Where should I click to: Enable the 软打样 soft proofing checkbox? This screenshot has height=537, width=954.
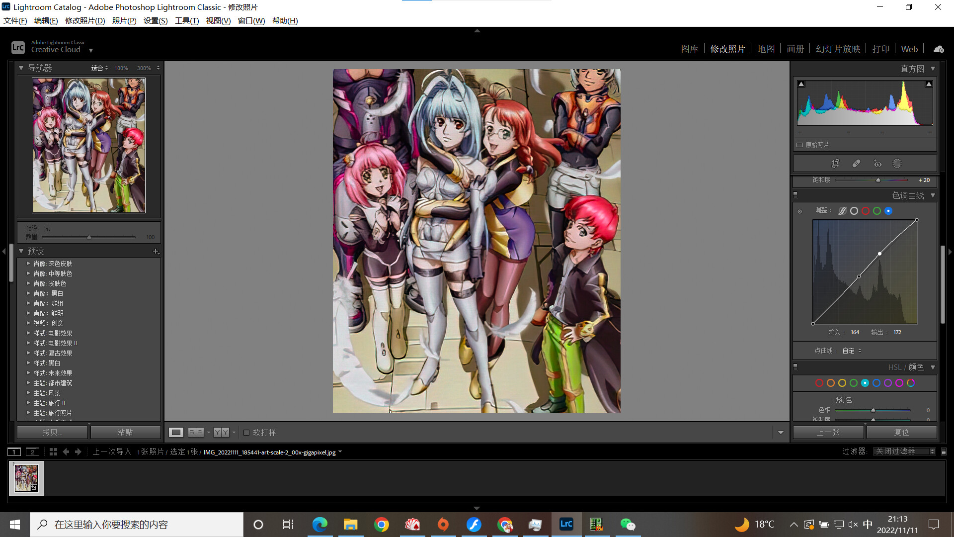click(246, 433)
